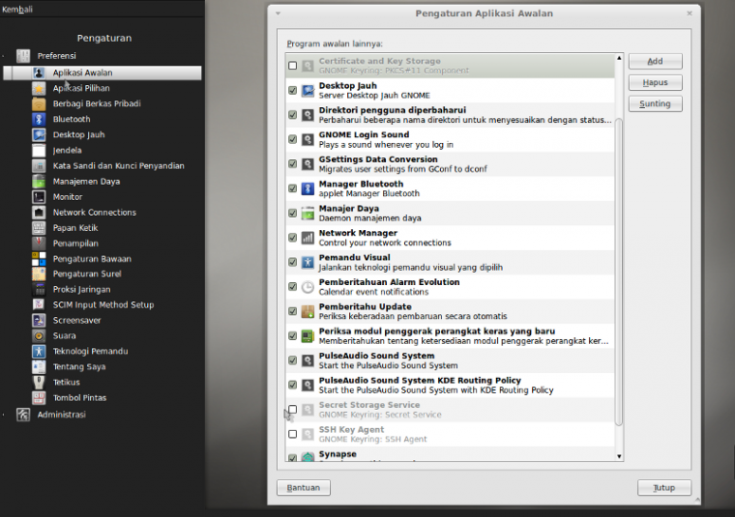Click the Desktop Jauh icon in sidebar

(x=39, y=134)
